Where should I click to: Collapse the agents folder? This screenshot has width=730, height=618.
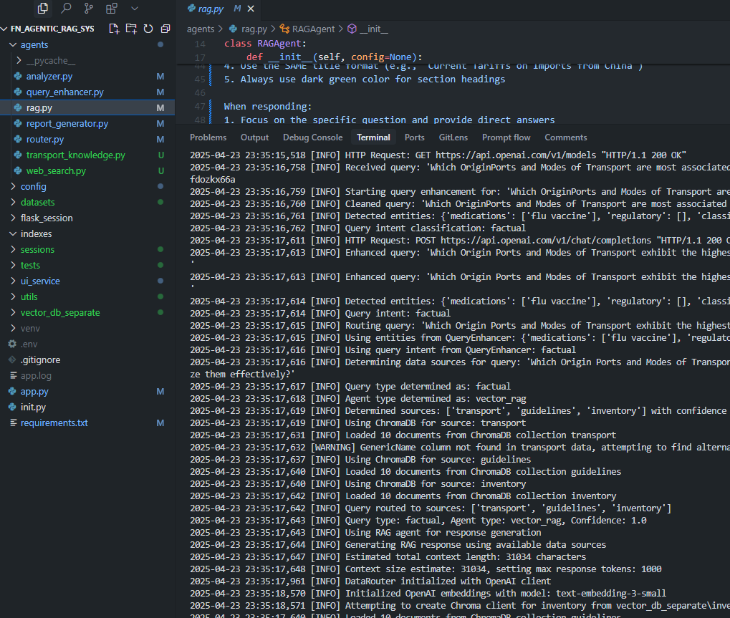(34, 44)
